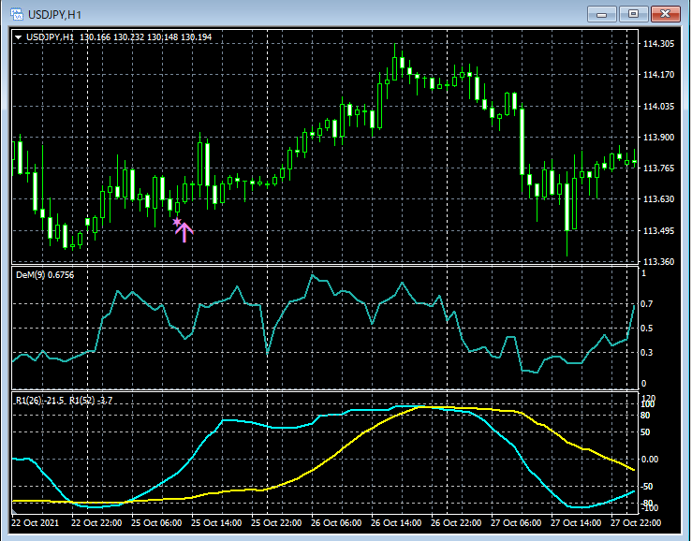Click the pink up-arrow signal on chart
The height and width of the screenshot is (541, 692).
tap(184, 231)
